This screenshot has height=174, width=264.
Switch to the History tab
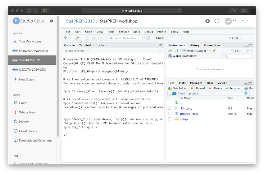point(194,45)
